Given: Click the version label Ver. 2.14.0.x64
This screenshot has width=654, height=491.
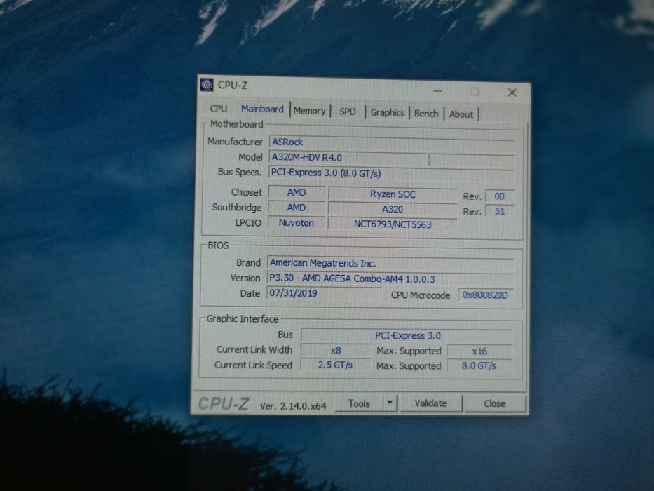Looking at the screenshot, I should [293, 406].
